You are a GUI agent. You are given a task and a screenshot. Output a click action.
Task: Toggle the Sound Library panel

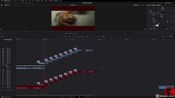(x=29, y=3)
